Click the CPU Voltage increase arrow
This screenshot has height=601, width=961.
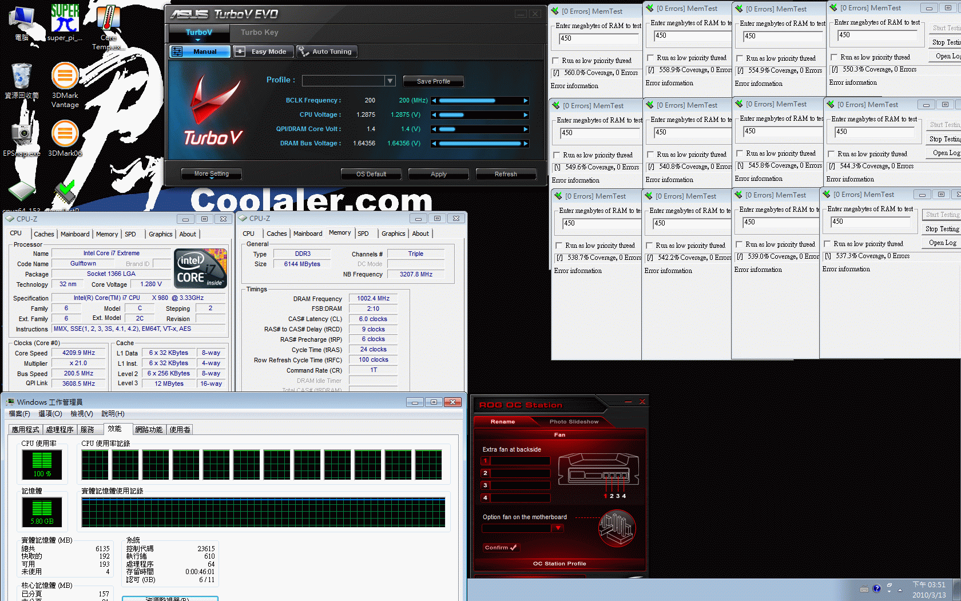[526, 115]
